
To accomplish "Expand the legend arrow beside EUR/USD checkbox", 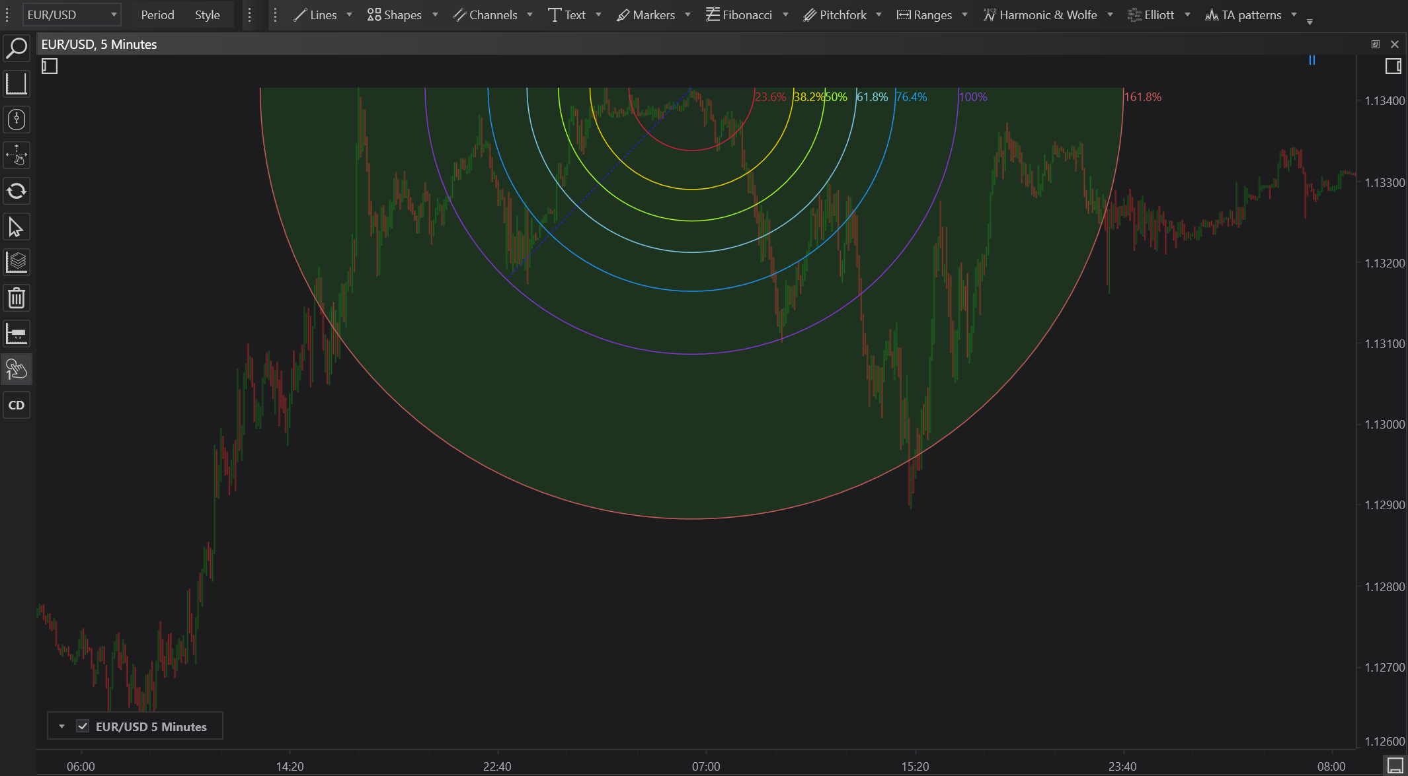I will tap(61, 726).
